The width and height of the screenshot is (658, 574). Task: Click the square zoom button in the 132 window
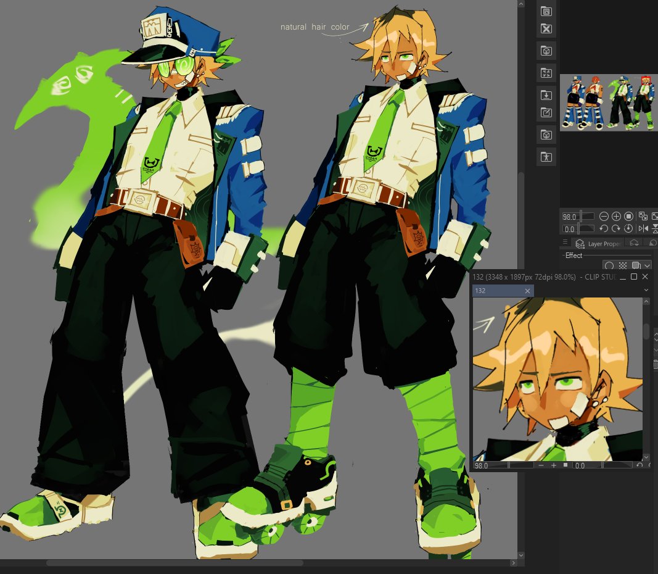coord(565,465)
